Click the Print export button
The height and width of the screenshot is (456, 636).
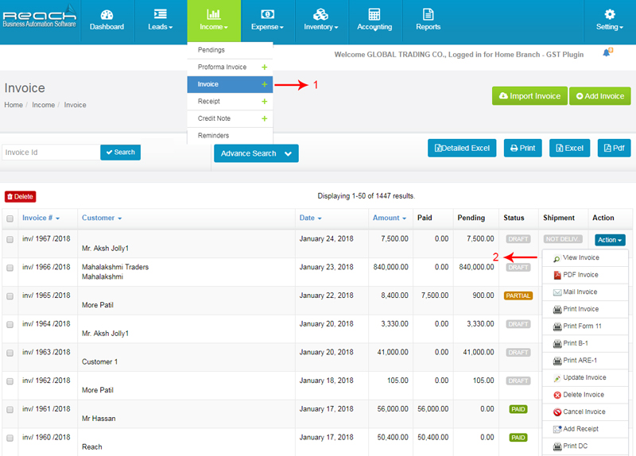(x=523, y=148)
